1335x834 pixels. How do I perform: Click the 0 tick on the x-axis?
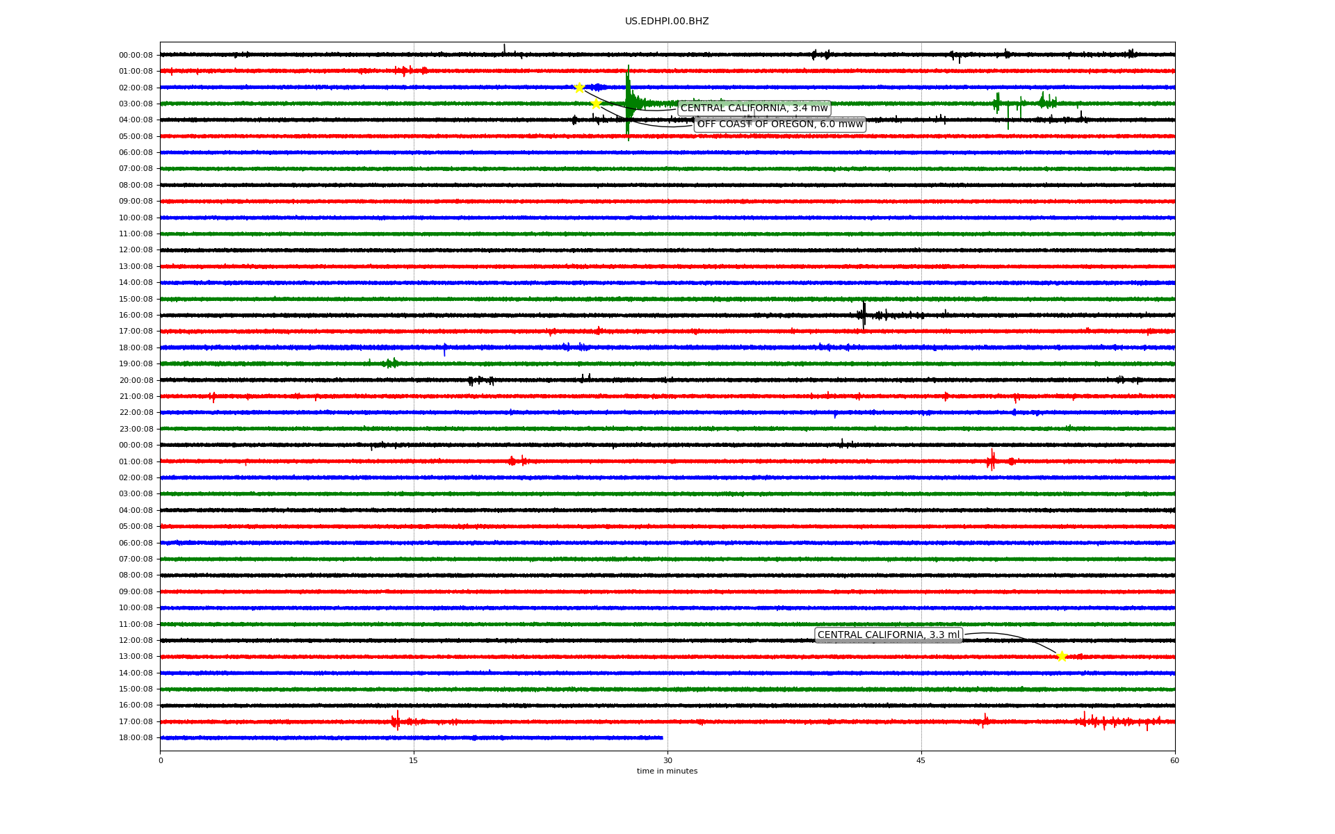[161, 760]
